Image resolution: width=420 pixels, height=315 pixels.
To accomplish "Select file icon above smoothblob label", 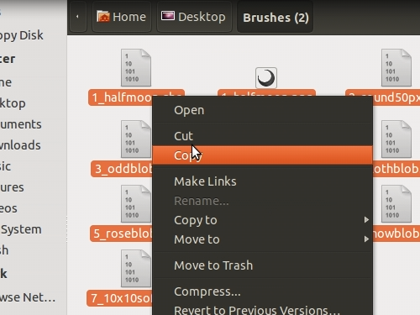I will (396, 139).
